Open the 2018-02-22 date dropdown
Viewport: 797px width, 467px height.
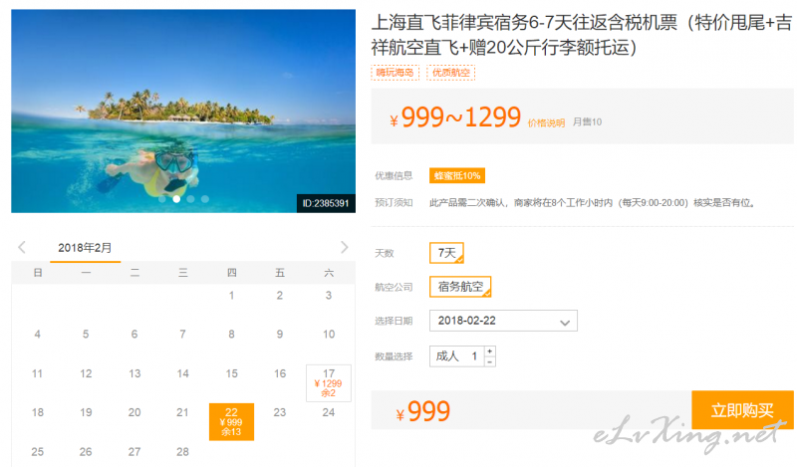(503, 321)
